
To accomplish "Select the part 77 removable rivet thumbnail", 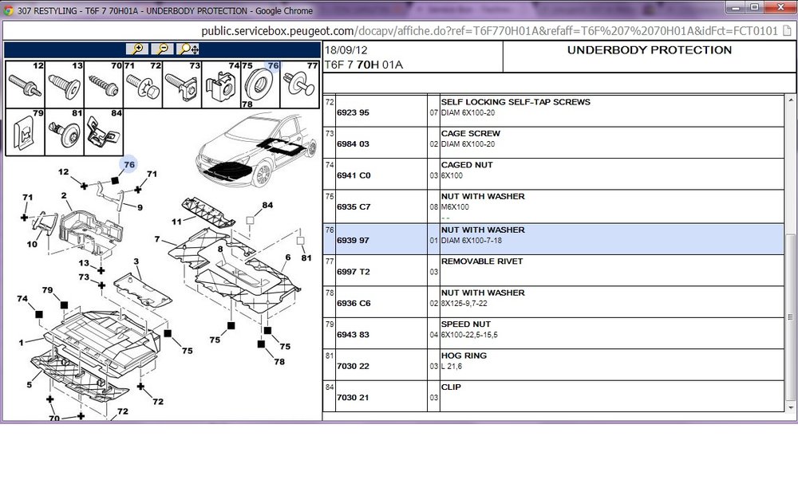I will coord(300,84).
